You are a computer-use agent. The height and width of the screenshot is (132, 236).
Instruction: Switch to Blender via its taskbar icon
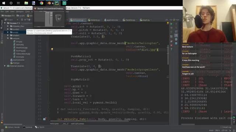[49, 3]
